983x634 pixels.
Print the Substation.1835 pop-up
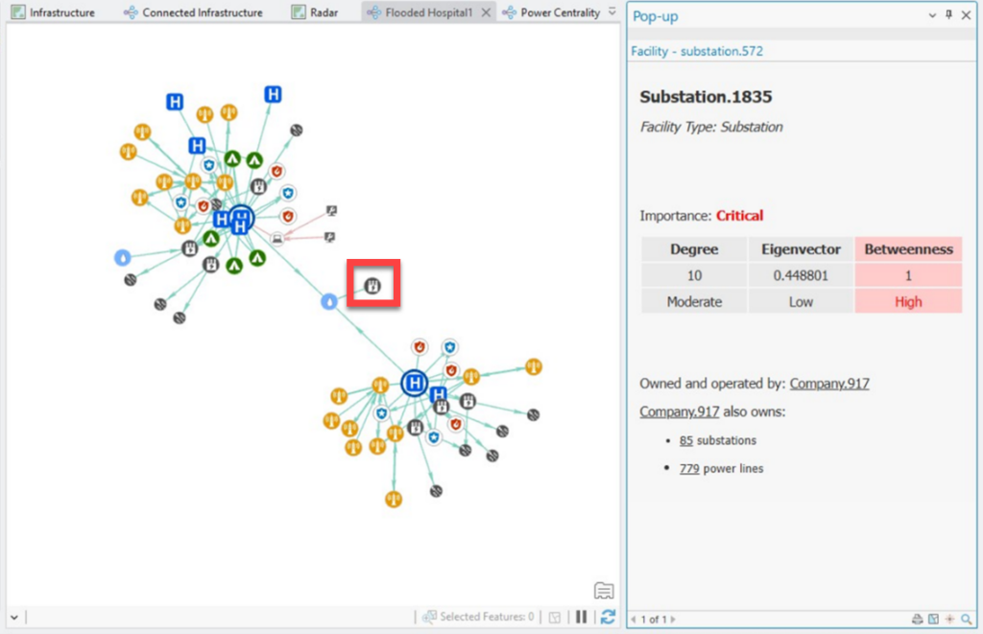917,619
